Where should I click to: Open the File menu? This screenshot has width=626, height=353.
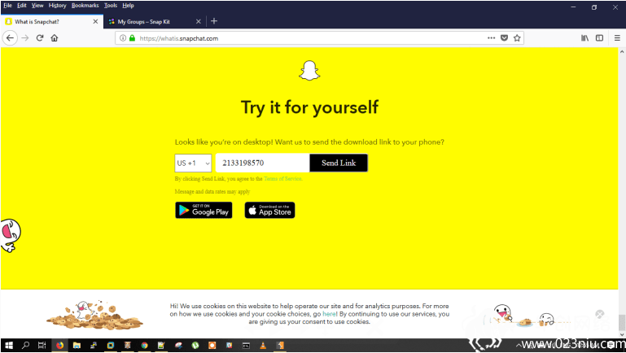tap(7, 6)
